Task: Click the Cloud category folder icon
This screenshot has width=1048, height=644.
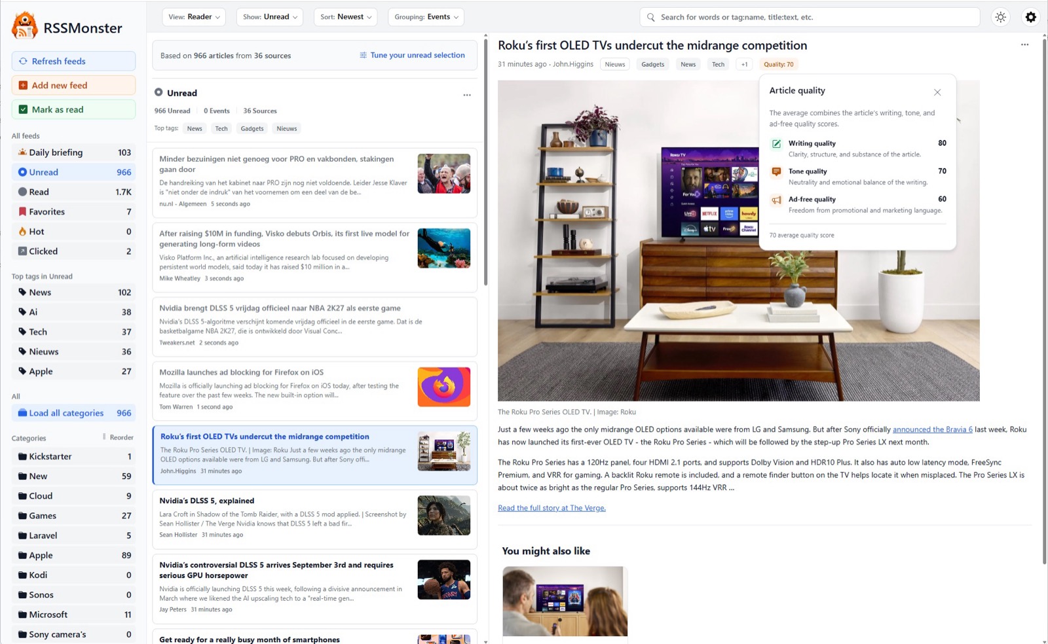Action: tap(22, 496)
